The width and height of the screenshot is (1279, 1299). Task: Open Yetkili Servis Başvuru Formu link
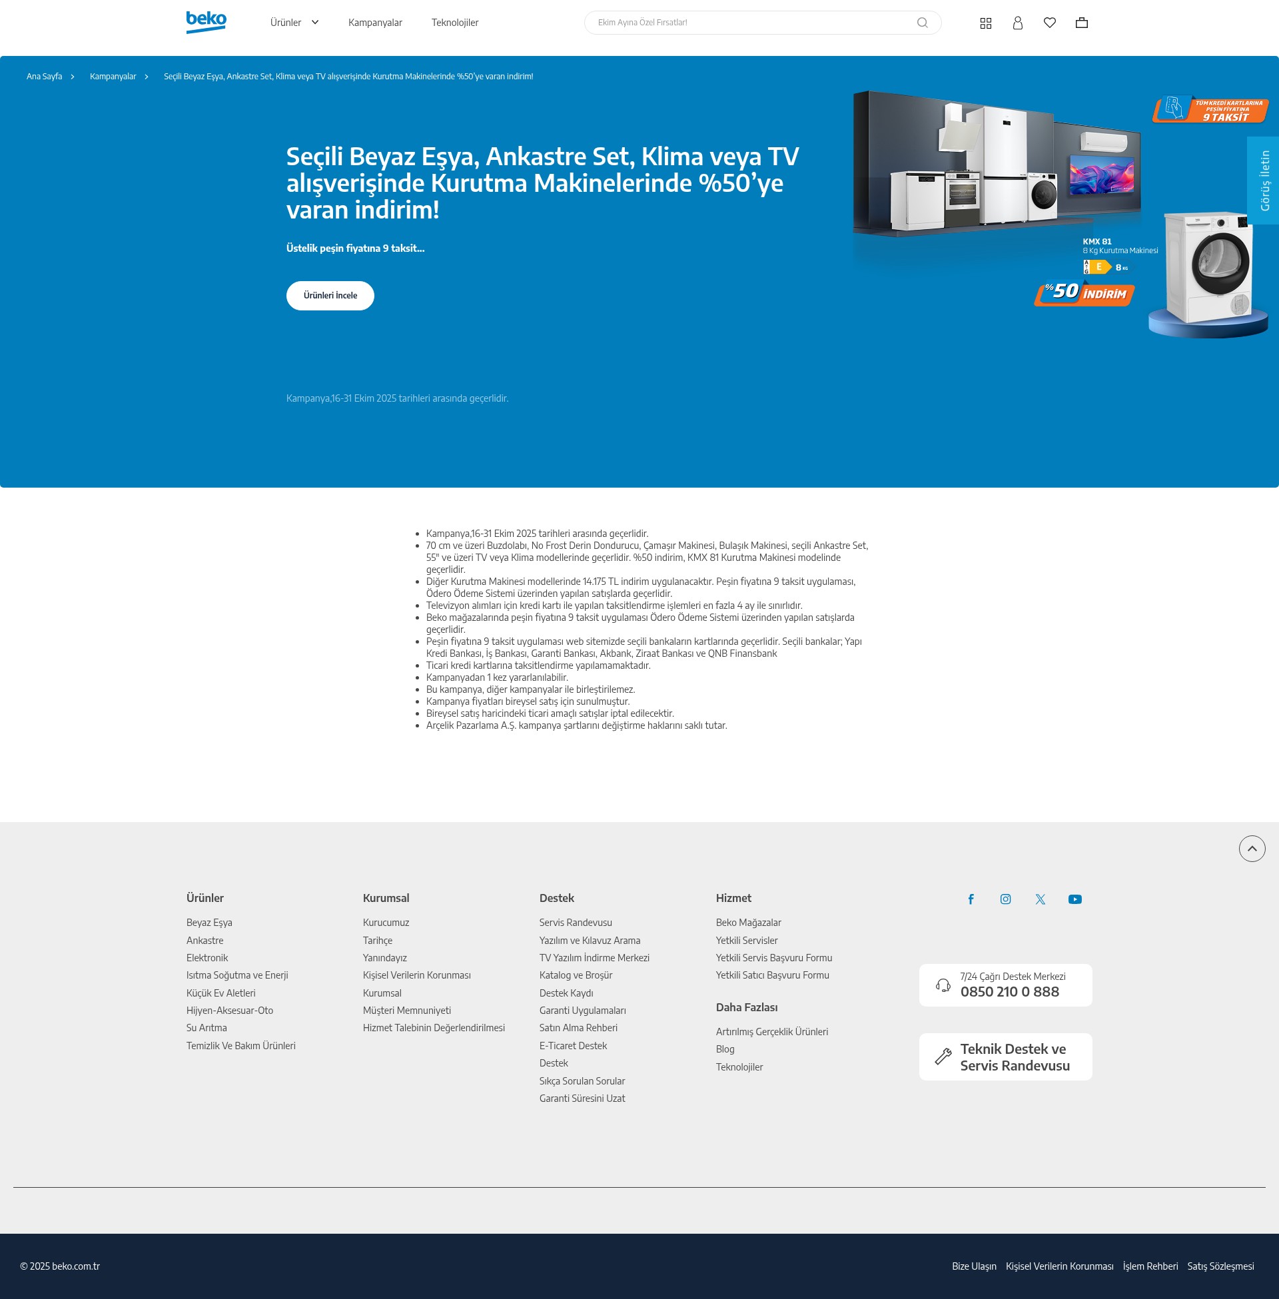[774, 958]
